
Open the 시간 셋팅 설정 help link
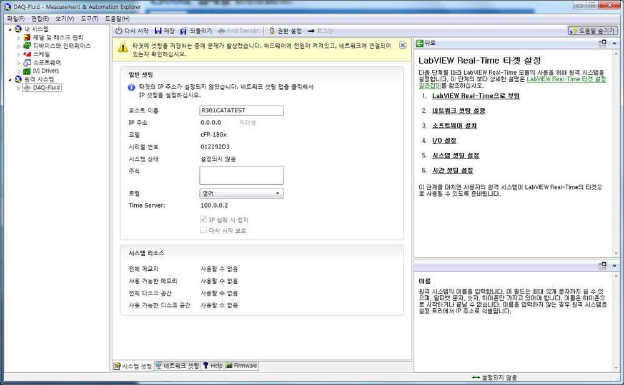453,170
